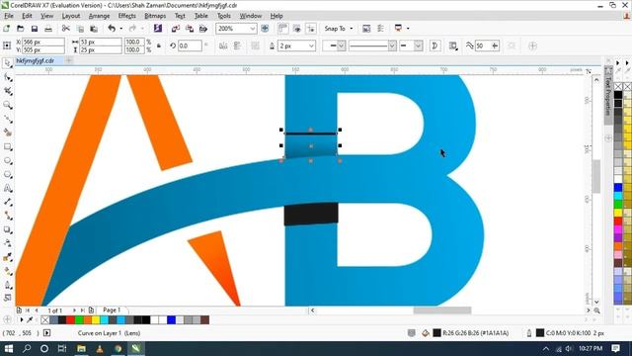The image size is (632, 356).
Task: Click the Export icon
Action: [x=189, y=29]
